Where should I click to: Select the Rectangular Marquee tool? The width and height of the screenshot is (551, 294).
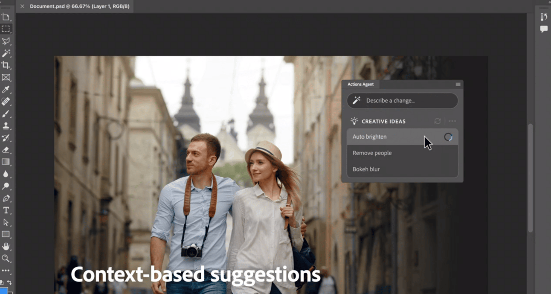click(x=6, y=29)
